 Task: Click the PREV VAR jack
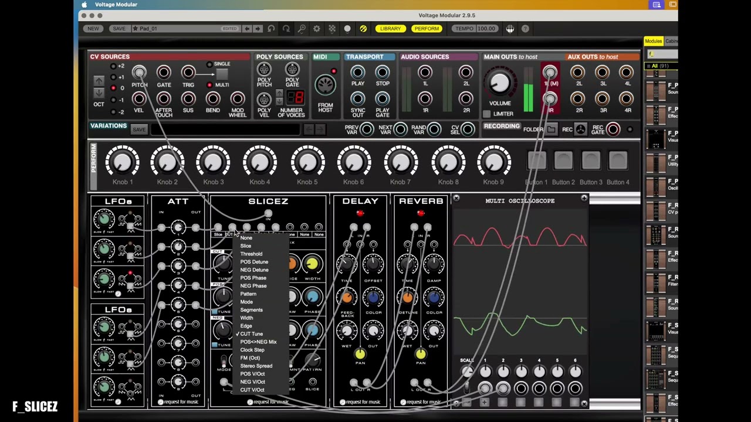point(367,130)
